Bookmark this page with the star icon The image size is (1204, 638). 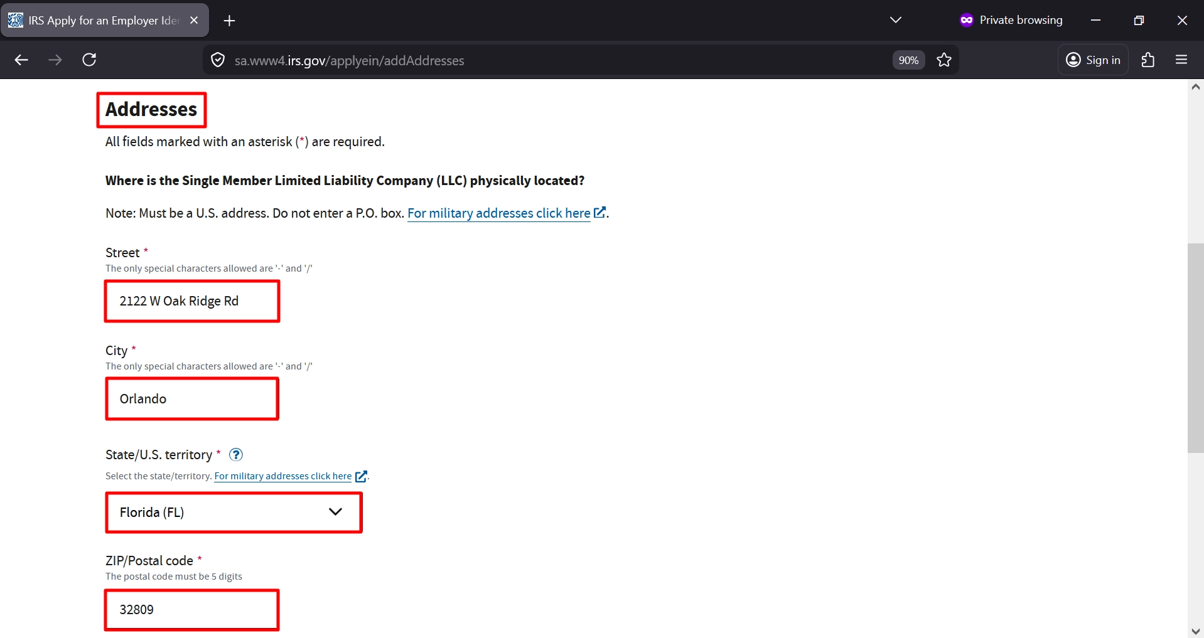coord(943,60)
